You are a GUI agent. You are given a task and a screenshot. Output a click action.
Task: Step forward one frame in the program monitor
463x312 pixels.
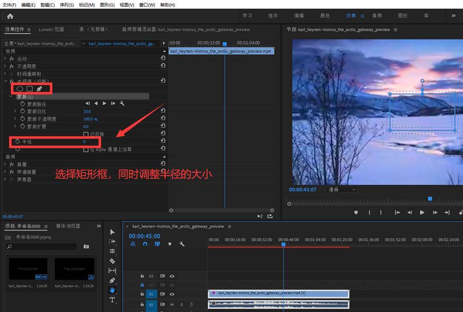click(x=435, y=212)
